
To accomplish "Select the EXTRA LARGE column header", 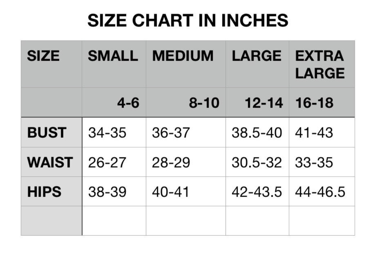I will (322, 64).
